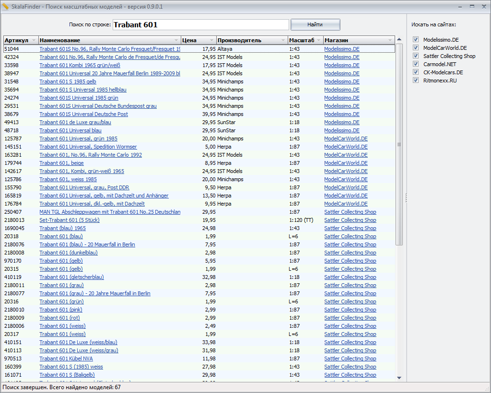Click the scroll up arrow of results list
Screen dimensions: 491x393
coord(399,40)
